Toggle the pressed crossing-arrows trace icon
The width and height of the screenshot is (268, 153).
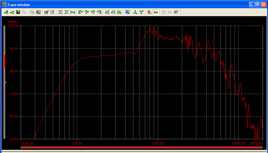pos(156,12)
